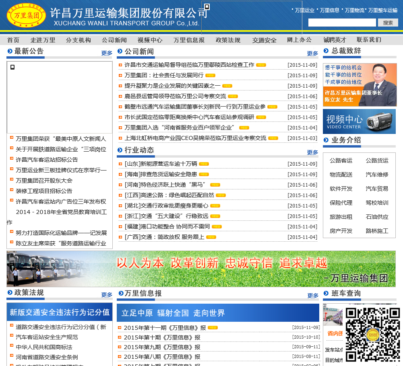This screenshot has width=403, height=366.
Task: Open 视频中心 in the navigation bar
Action: [150, 40]
